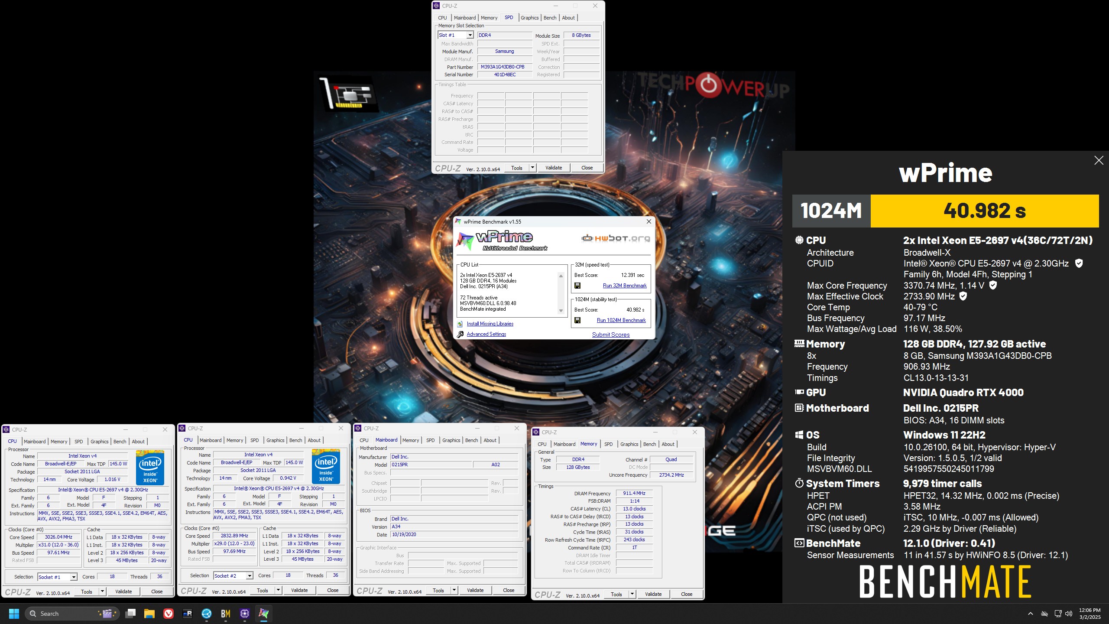Switch to Memory tab in SPD CPU-Z window
1109x624 pixels.
489,18
